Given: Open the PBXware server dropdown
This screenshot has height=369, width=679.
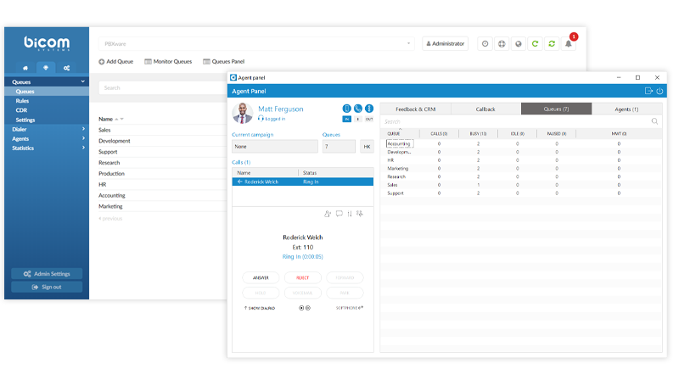Looking at the screenshot, I should (255, 43).
